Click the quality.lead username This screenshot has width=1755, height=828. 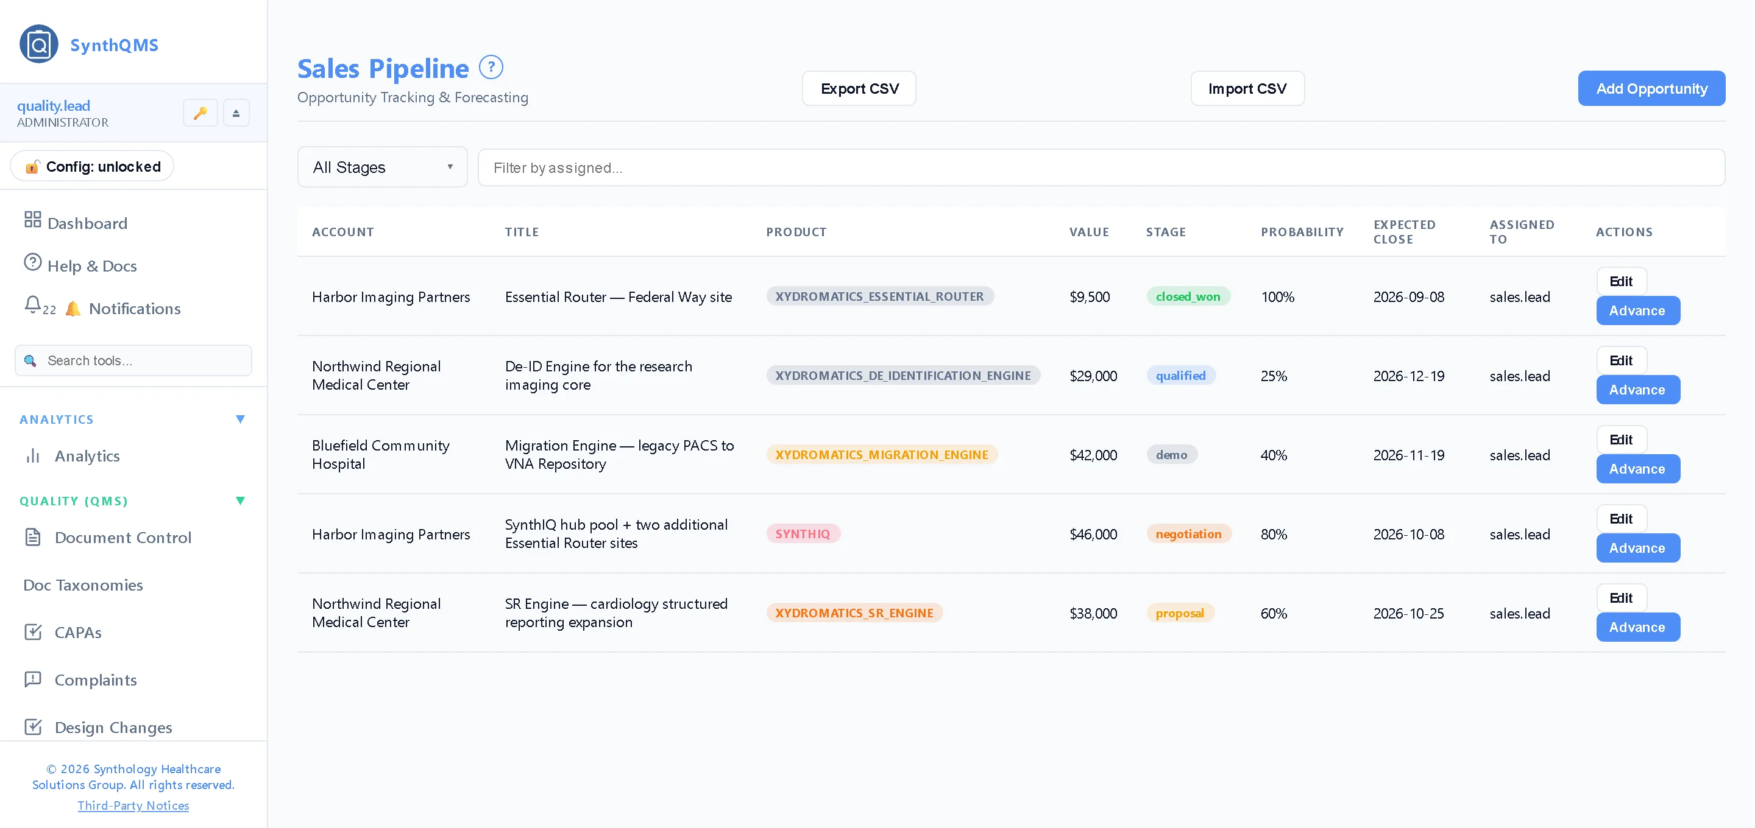(53, 105)
